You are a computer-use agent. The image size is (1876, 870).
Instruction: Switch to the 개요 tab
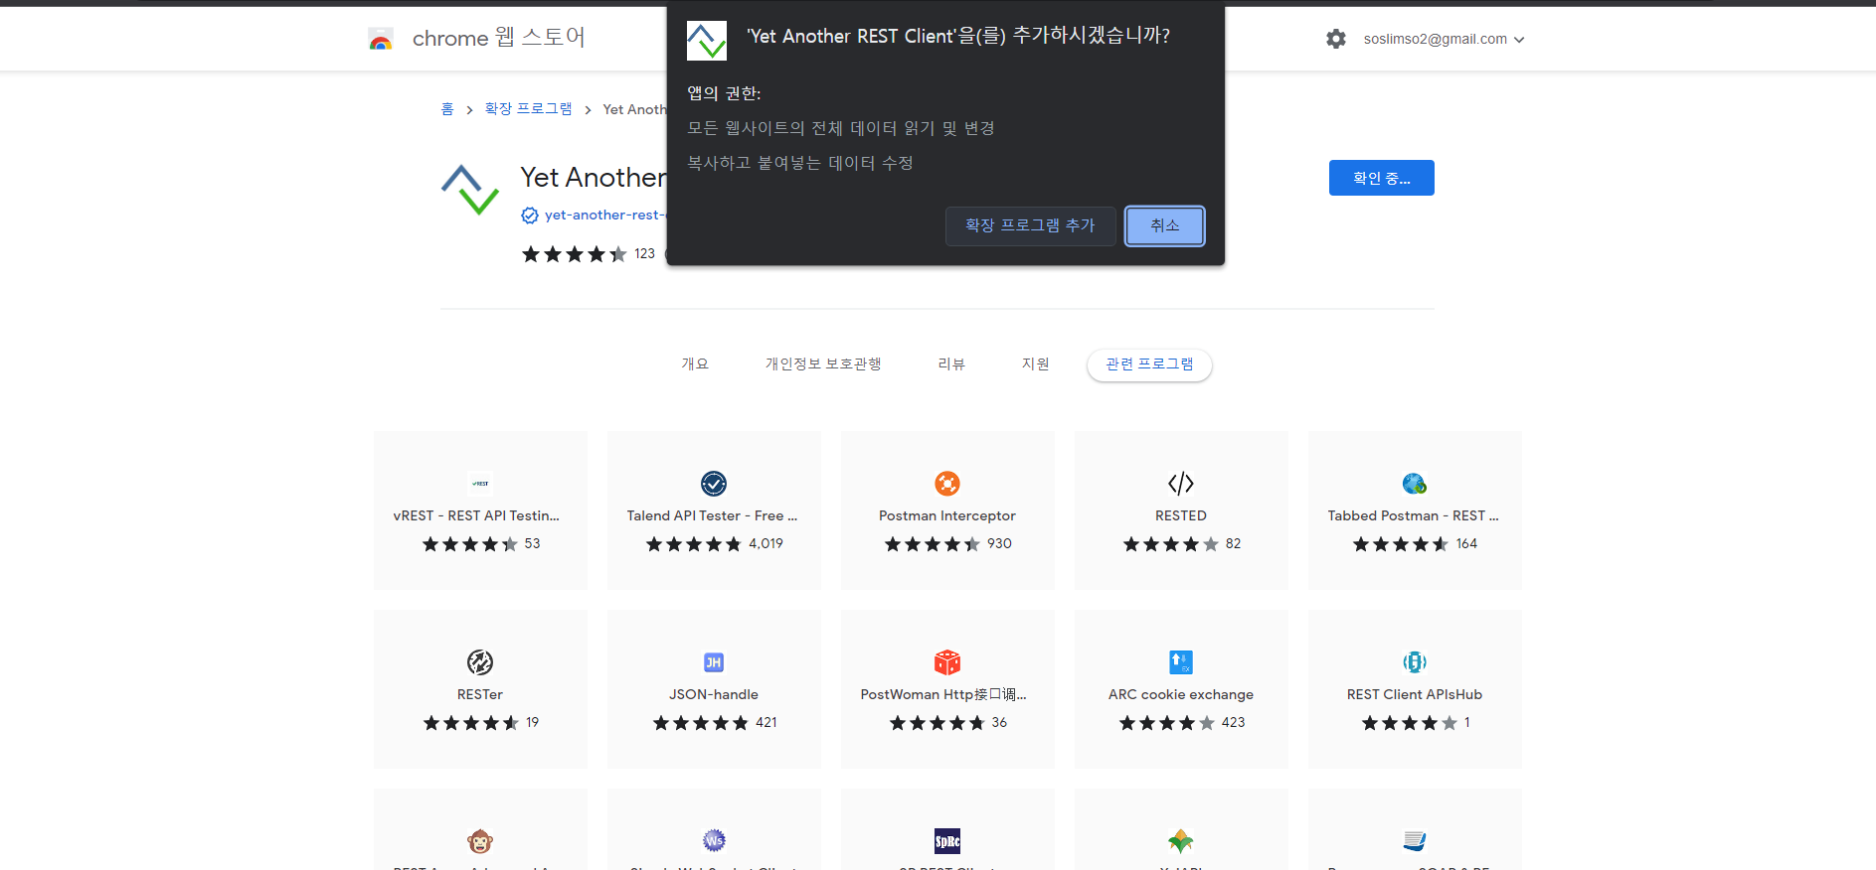(695, 364)
